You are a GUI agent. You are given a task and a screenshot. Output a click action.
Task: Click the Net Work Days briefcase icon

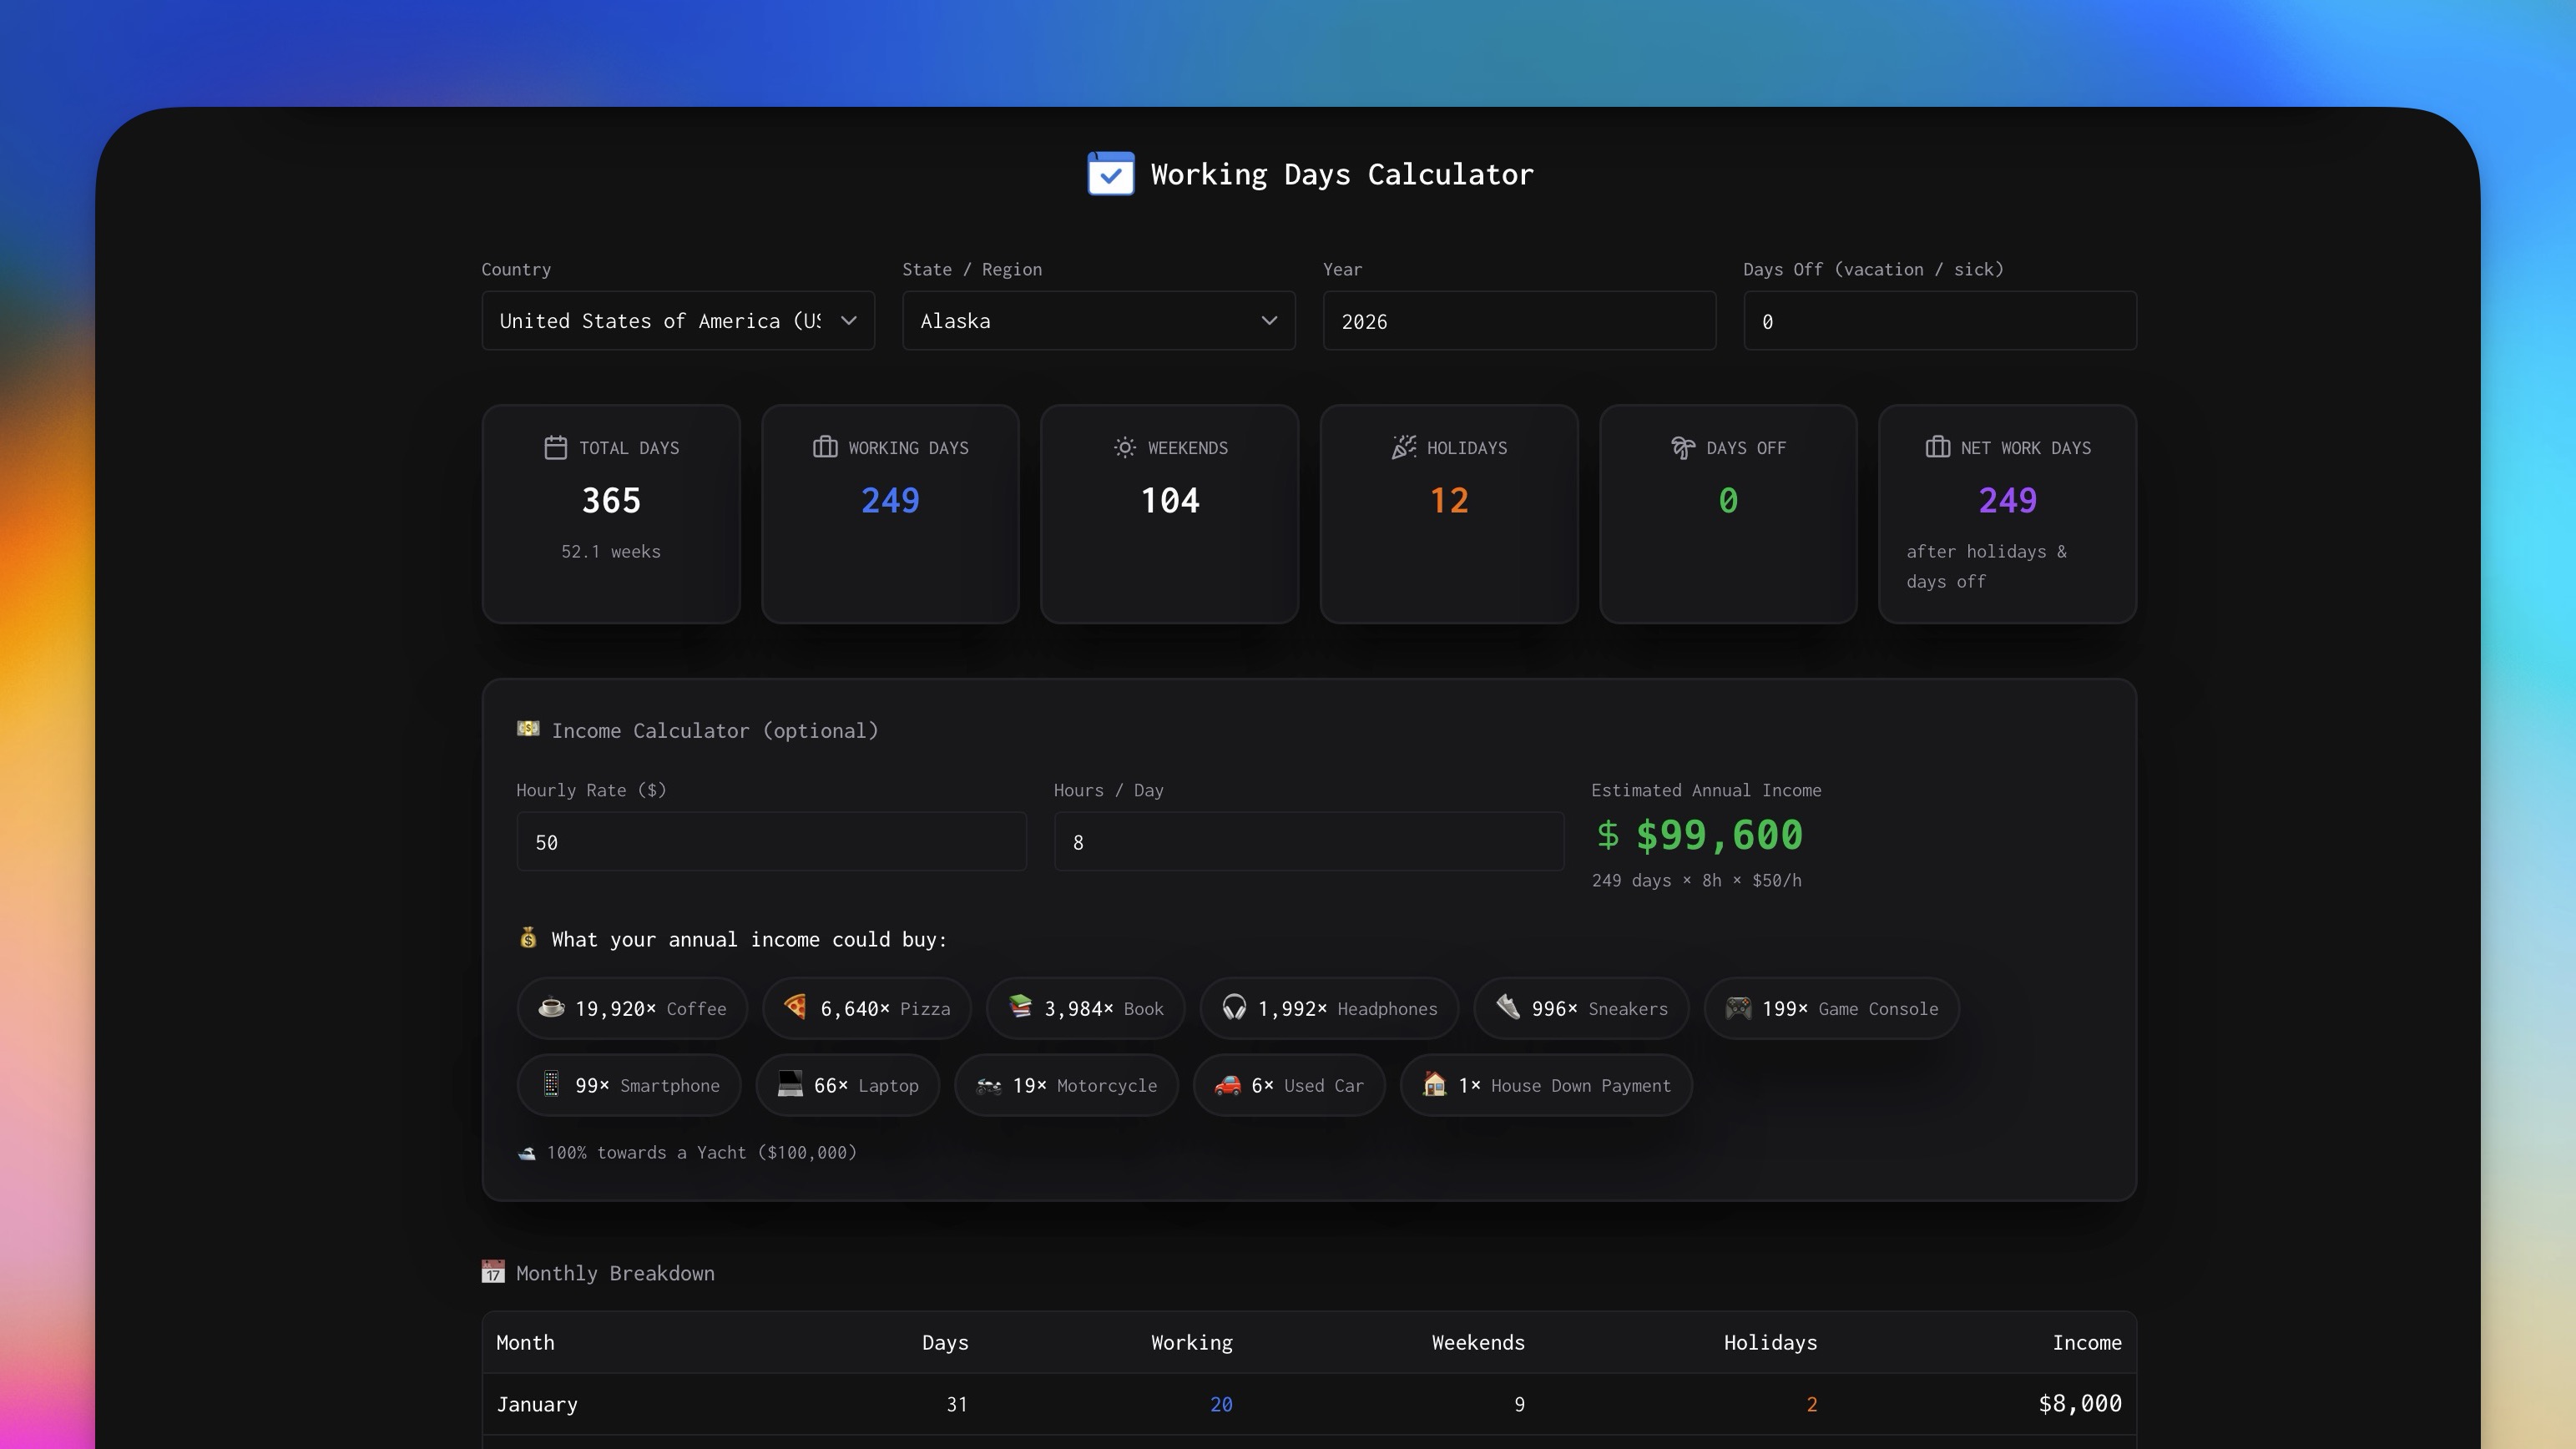1937,447
